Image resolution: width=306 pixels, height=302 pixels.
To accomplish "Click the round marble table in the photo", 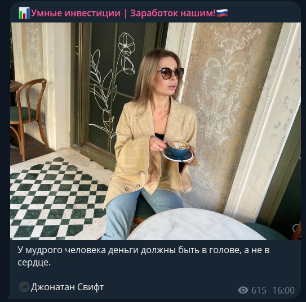I will tap(196, 225).
